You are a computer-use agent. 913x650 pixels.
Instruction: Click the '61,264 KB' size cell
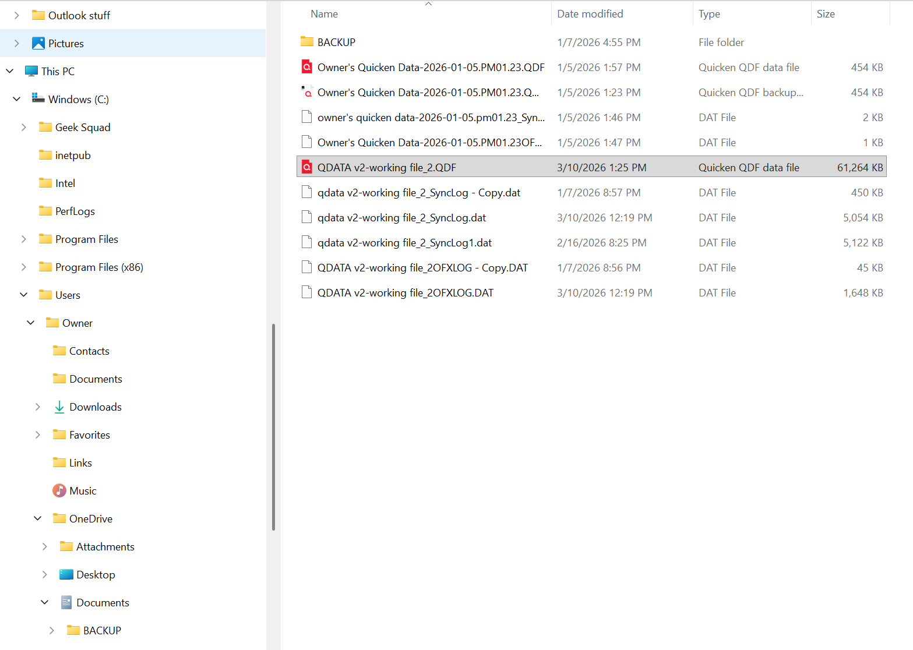tap(860, 168)
